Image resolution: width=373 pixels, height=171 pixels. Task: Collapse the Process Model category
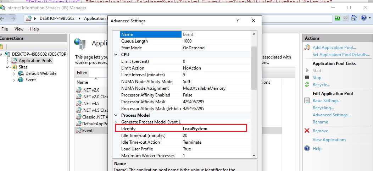(x=116, y=115)
